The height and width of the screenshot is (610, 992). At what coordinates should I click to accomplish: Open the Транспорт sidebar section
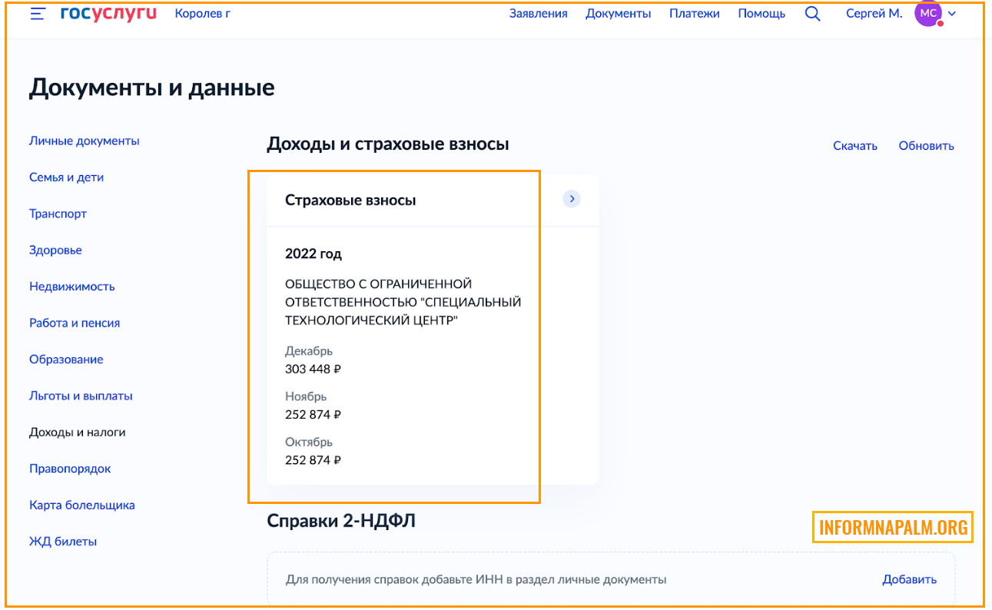click(58, 214)
